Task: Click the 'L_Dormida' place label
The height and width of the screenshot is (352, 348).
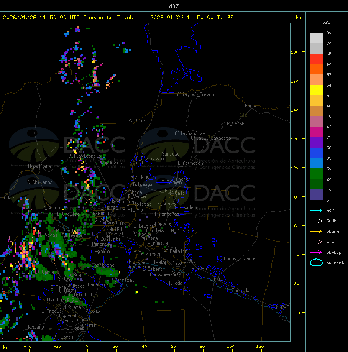Action: click(238, 291)
